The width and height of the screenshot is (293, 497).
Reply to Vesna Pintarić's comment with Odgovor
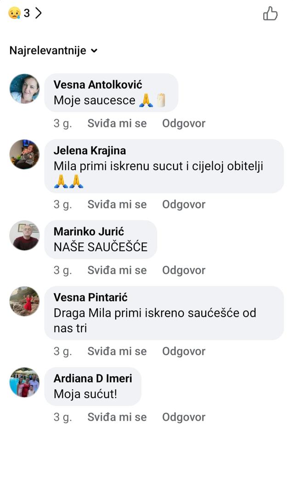click(x=184, y=351)
